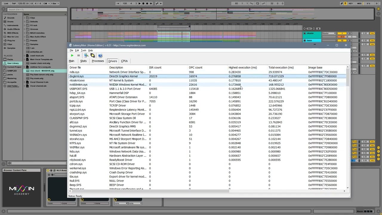The width and height of the screenshot is (382, 215).
Task: Click the MIDI arrangement overdub plus button
Action: point(151,4)
